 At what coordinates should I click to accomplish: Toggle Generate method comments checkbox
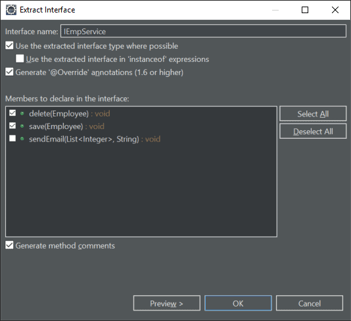[9, 245]
